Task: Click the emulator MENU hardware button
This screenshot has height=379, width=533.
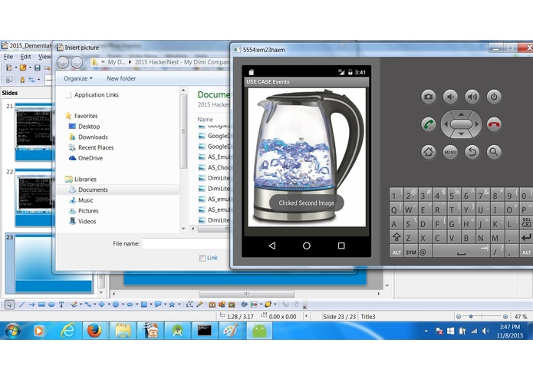Action: point(450,152)
